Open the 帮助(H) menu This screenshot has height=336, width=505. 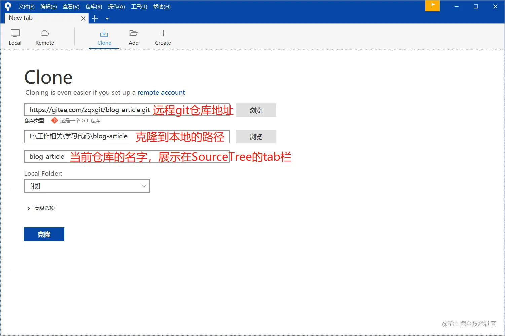(162, 7)
